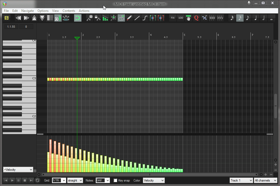Click the green play cursor marker
Screen dimensions: 280x186
point(77,38)
